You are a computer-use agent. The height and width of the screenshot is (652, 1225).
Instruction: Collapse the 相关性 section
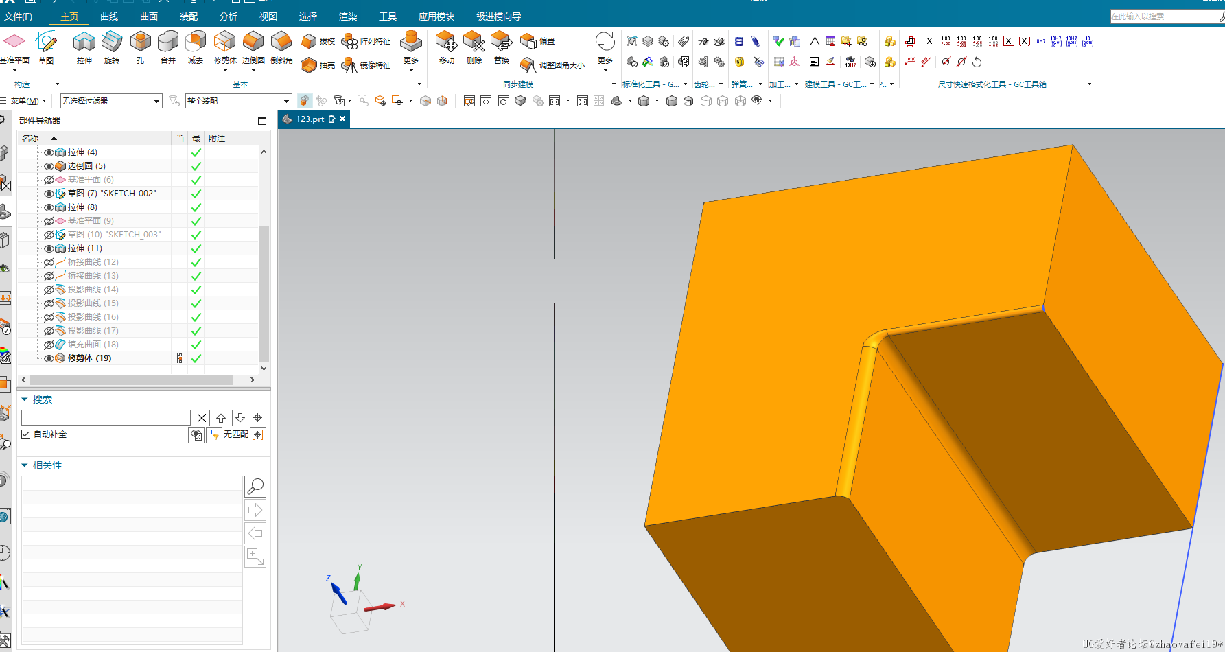coord(25,465)
